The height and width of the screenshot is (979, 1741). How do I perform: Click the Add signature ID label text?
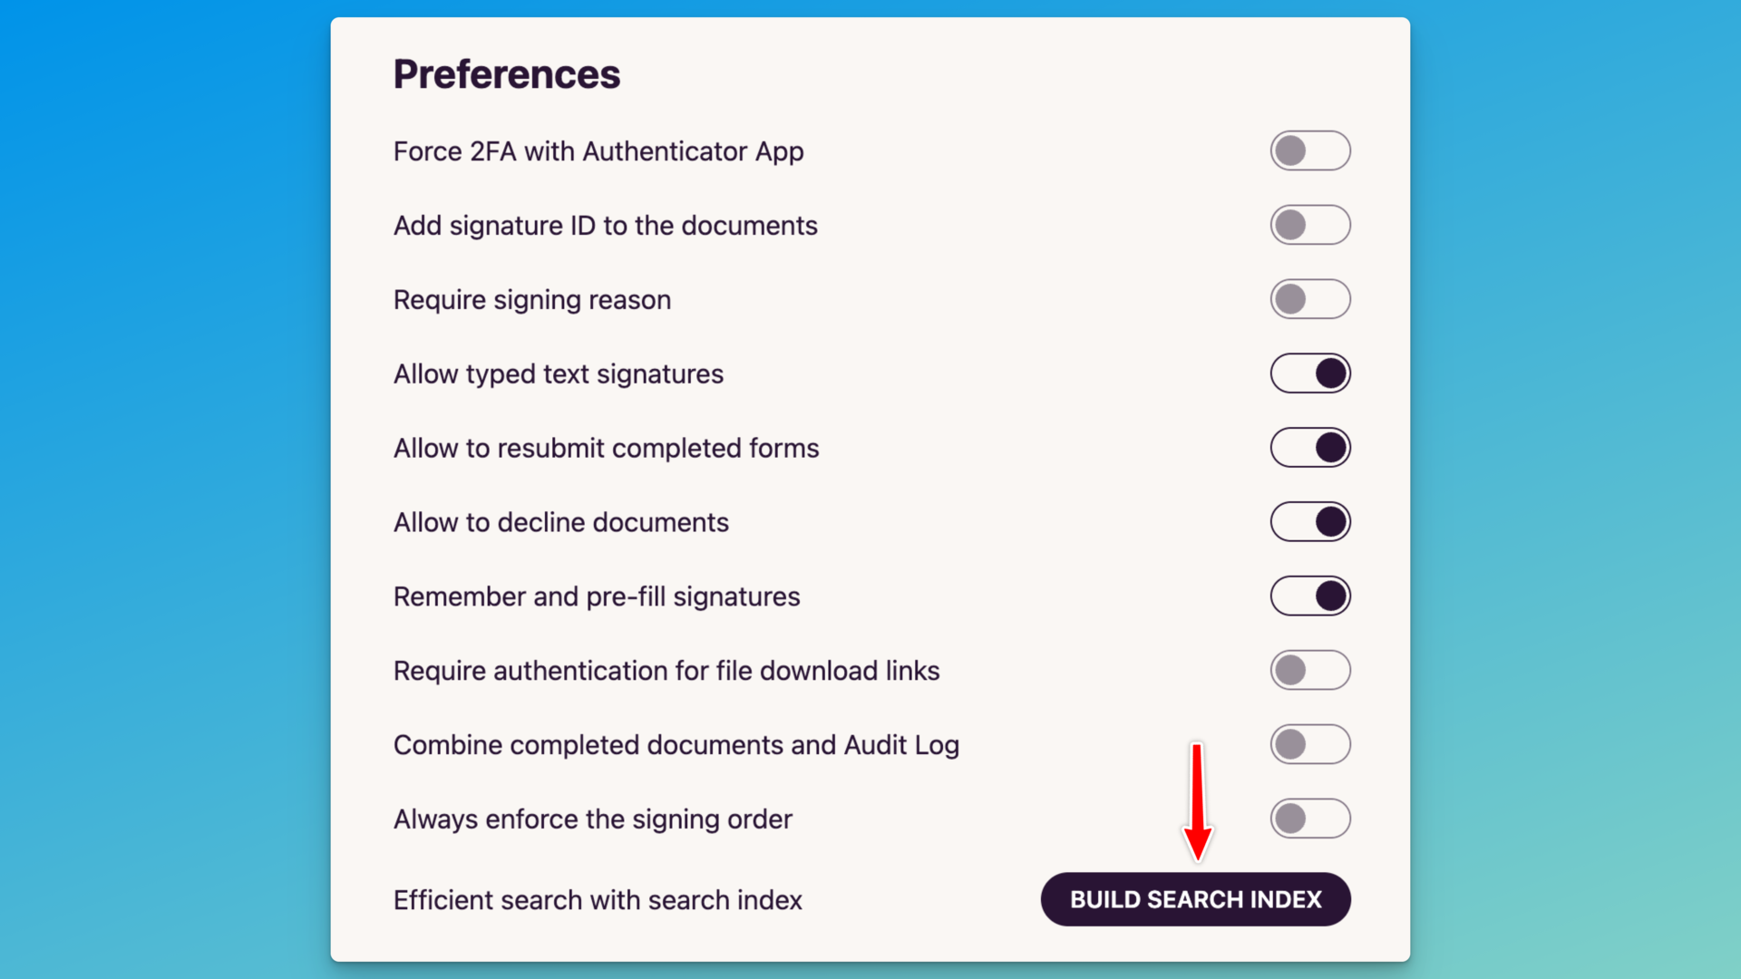(605, 226)
